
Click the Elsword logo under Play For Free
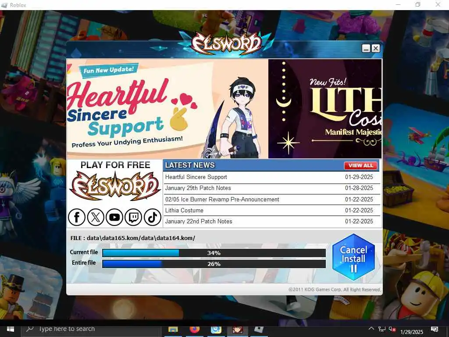pos(115,186)
